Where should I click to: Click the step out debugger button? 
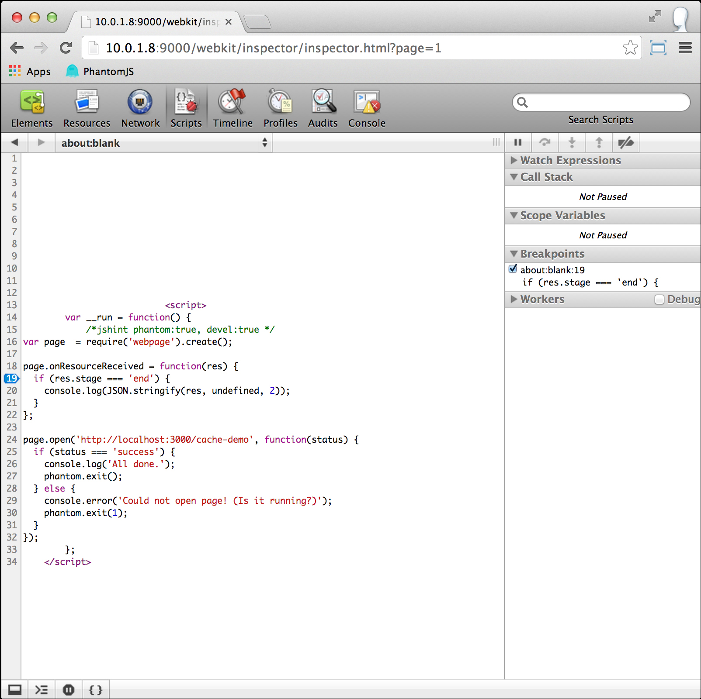[x=599, y=142]
